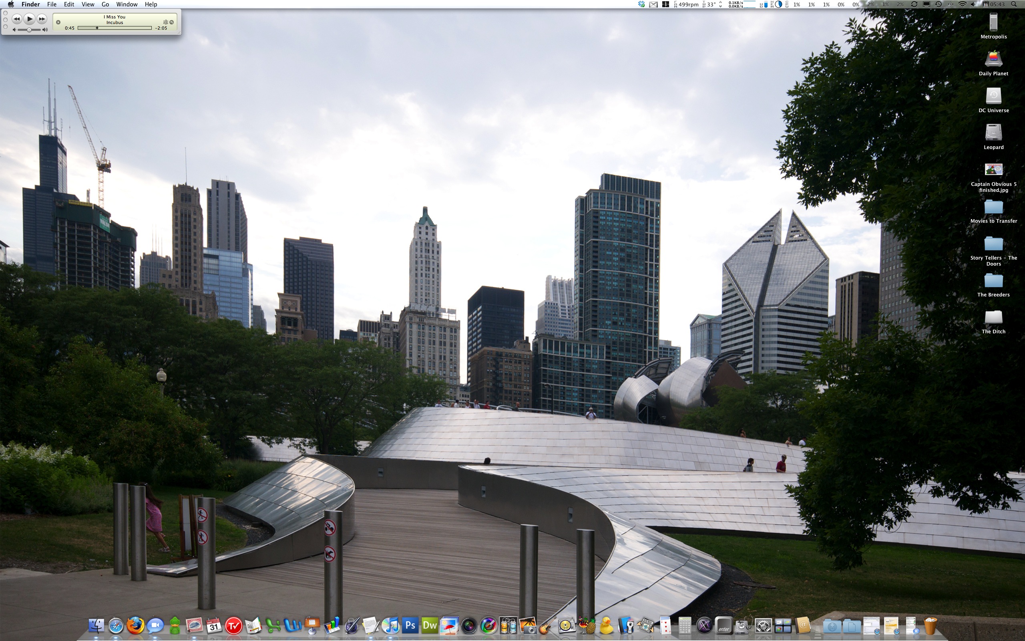Open the Go menu
The width and height of the screenshot is (1025, 641).
tap(105, 4)
